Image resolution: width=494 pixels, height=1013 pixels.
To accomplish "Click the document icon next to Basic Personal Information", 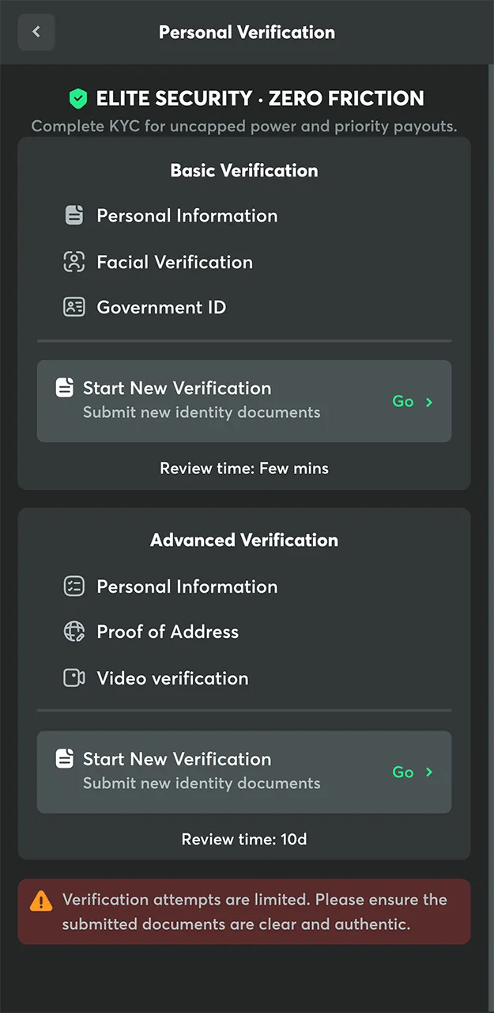I will (74, 215).
